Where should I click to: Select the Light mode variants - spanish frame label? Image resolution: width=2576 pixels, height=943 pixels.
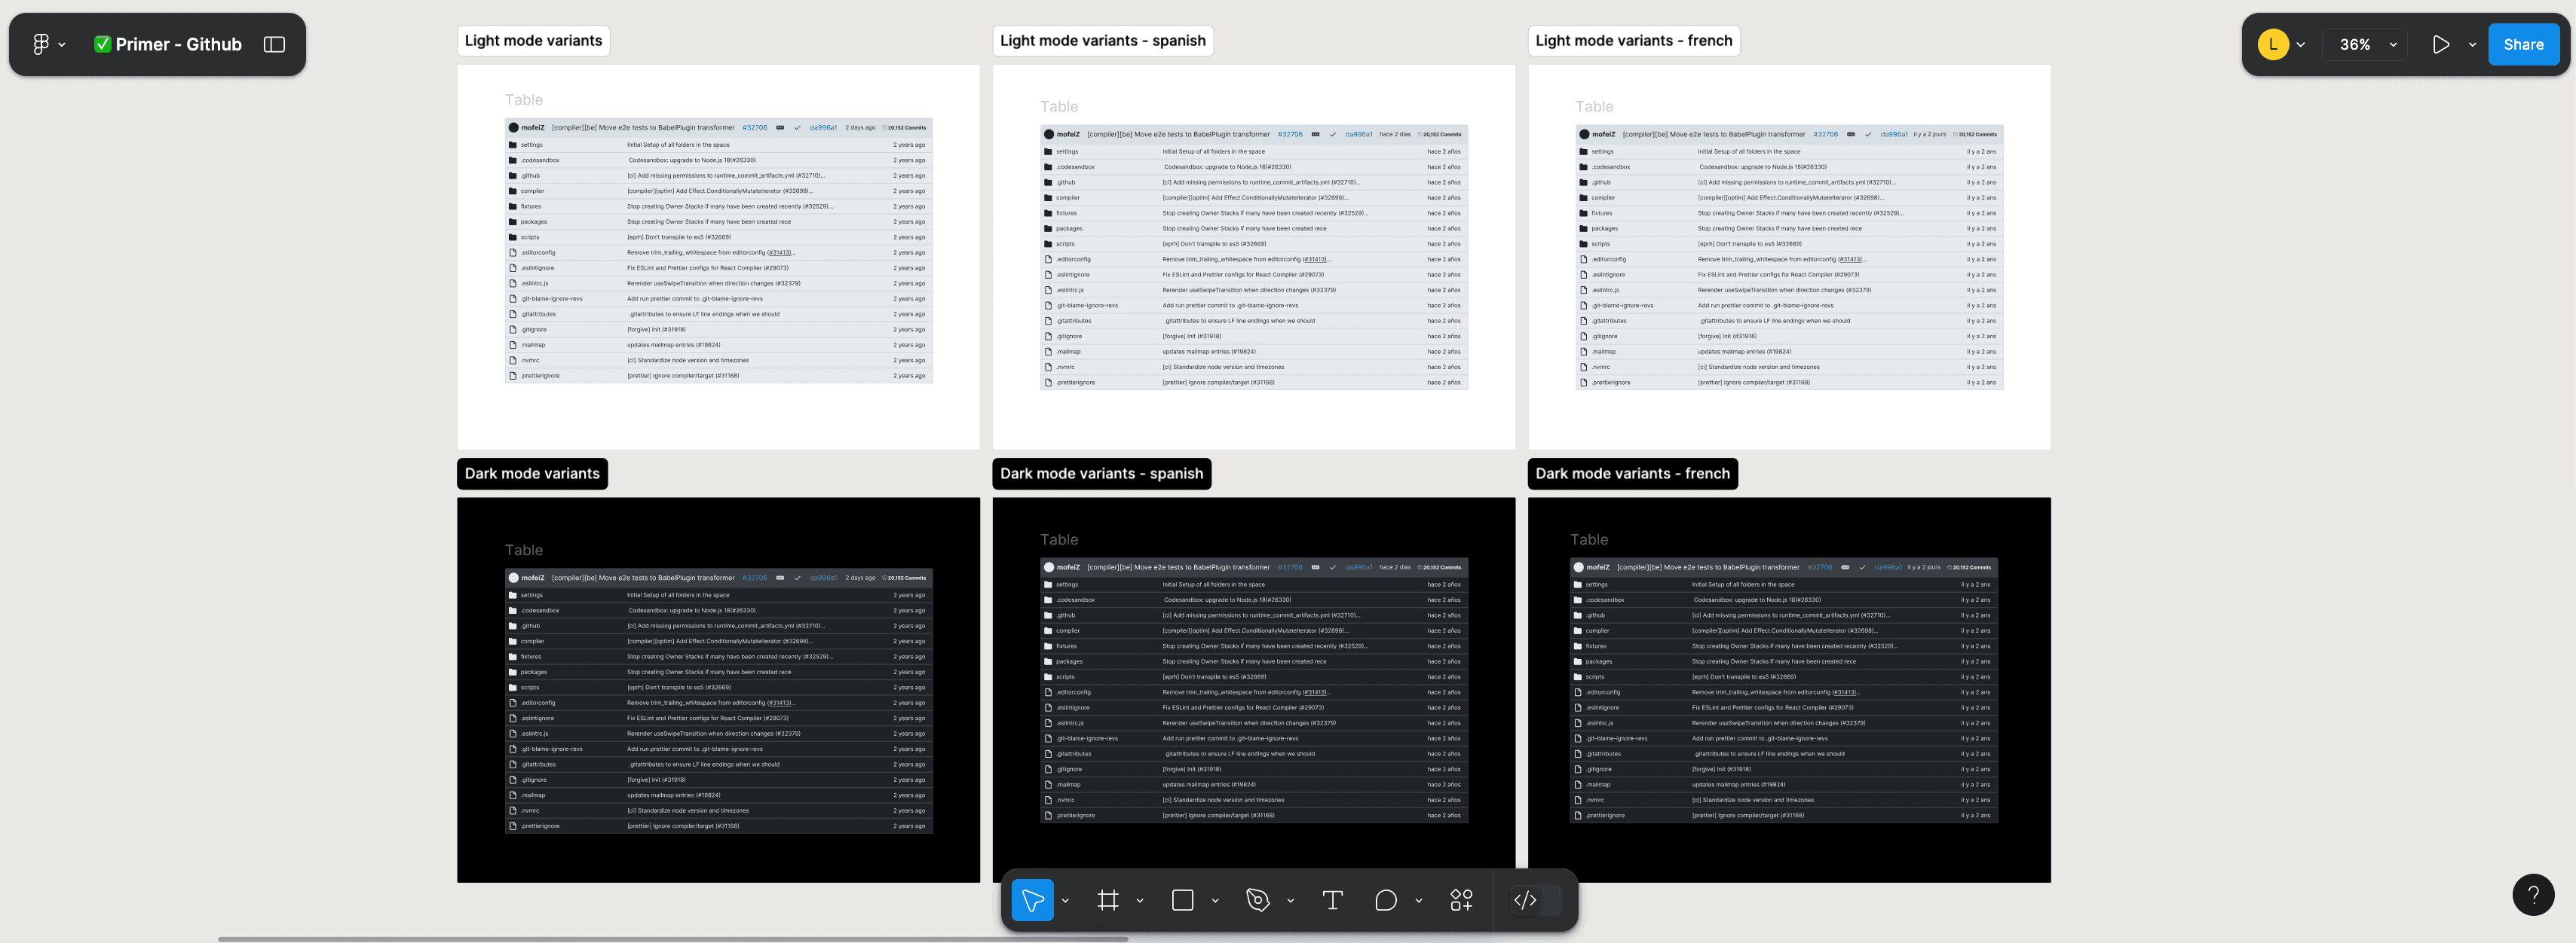[x=1102, y=41]
